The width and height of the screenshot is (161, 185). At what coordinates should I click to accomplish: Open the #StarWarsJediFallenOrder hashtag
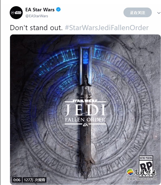[107, 28]
